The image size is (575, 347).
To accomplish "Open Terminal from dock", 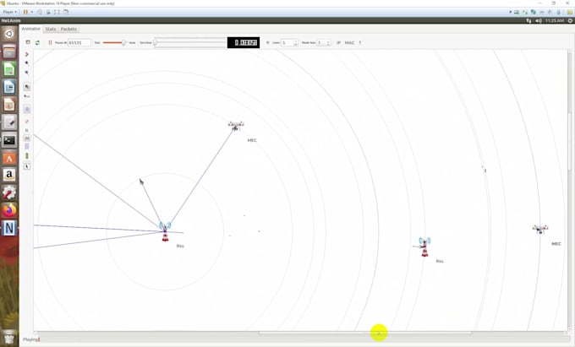I will (9, 140).
